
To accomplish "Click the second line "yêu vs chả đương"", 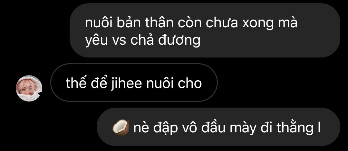I will point(143,41).
